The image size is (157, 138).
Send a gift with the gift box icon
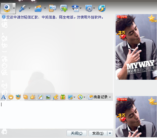pos(63,97)
